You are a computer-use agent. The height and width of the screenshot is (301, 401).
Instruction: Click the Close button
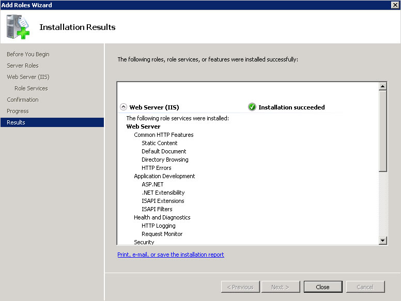coord(323,287)
